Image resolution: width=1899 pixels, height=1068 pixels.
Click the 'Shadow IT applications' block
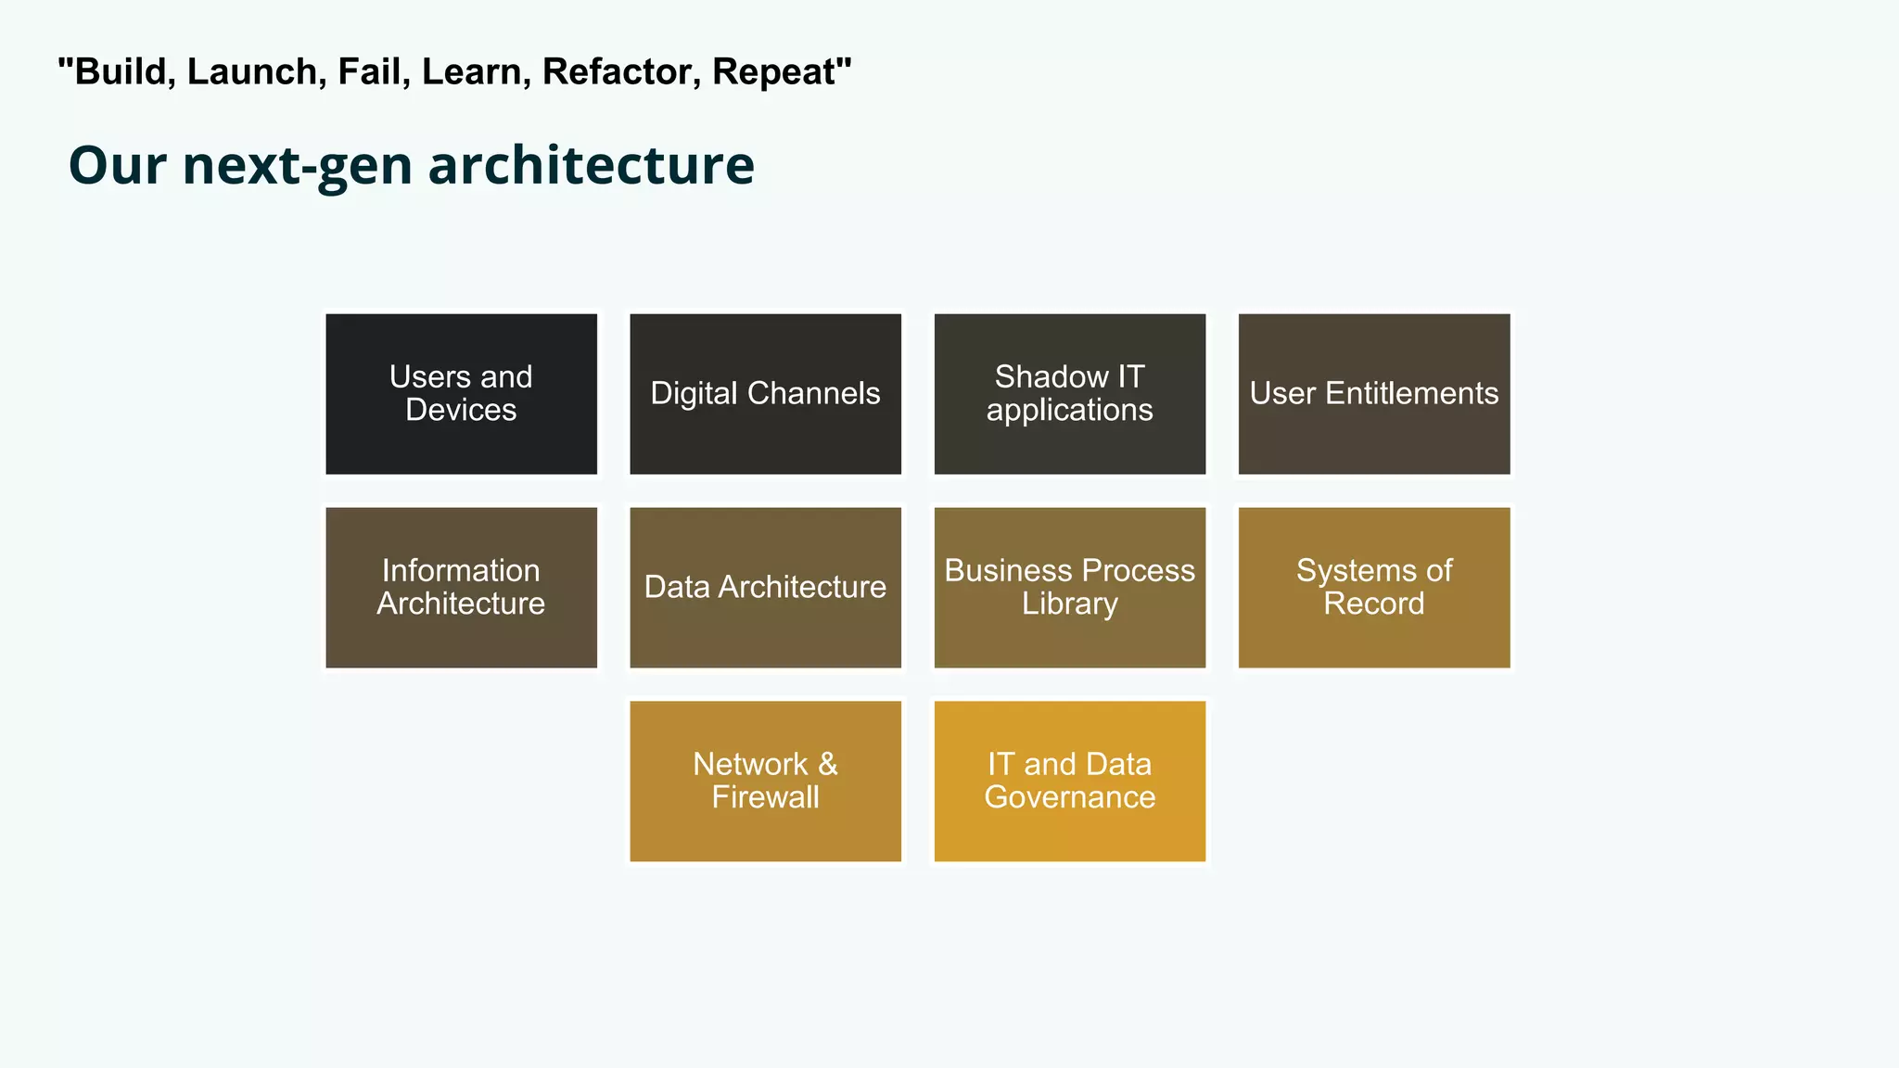(1070, 394)
